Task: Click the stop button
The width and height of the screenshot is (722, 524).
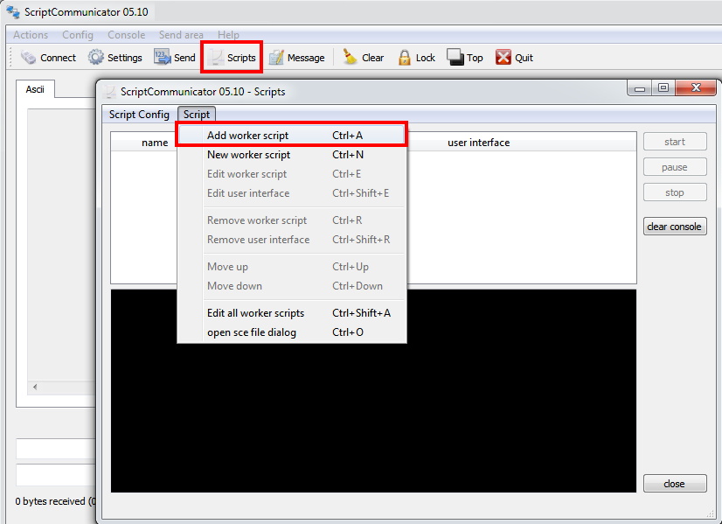Action: click(675, 192)
